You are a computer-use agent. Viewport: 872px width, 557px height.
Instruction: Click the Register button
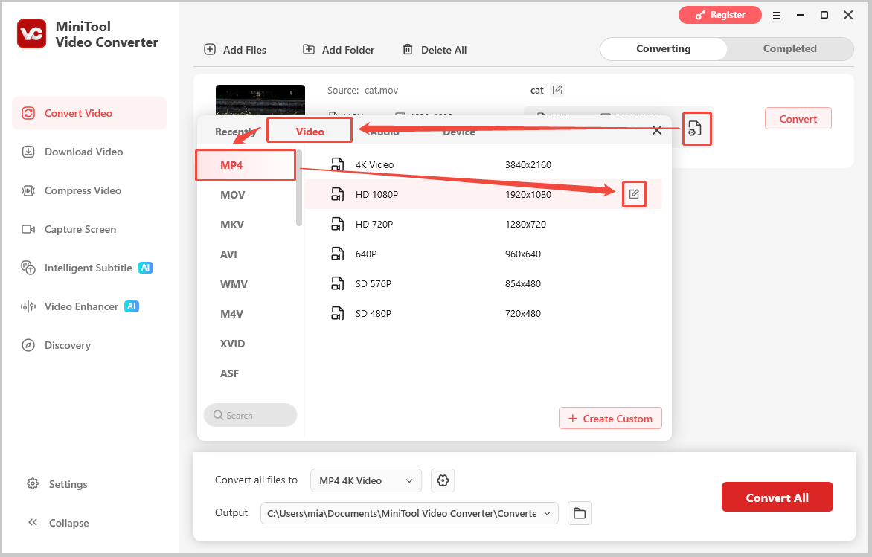tap(720, 15)
